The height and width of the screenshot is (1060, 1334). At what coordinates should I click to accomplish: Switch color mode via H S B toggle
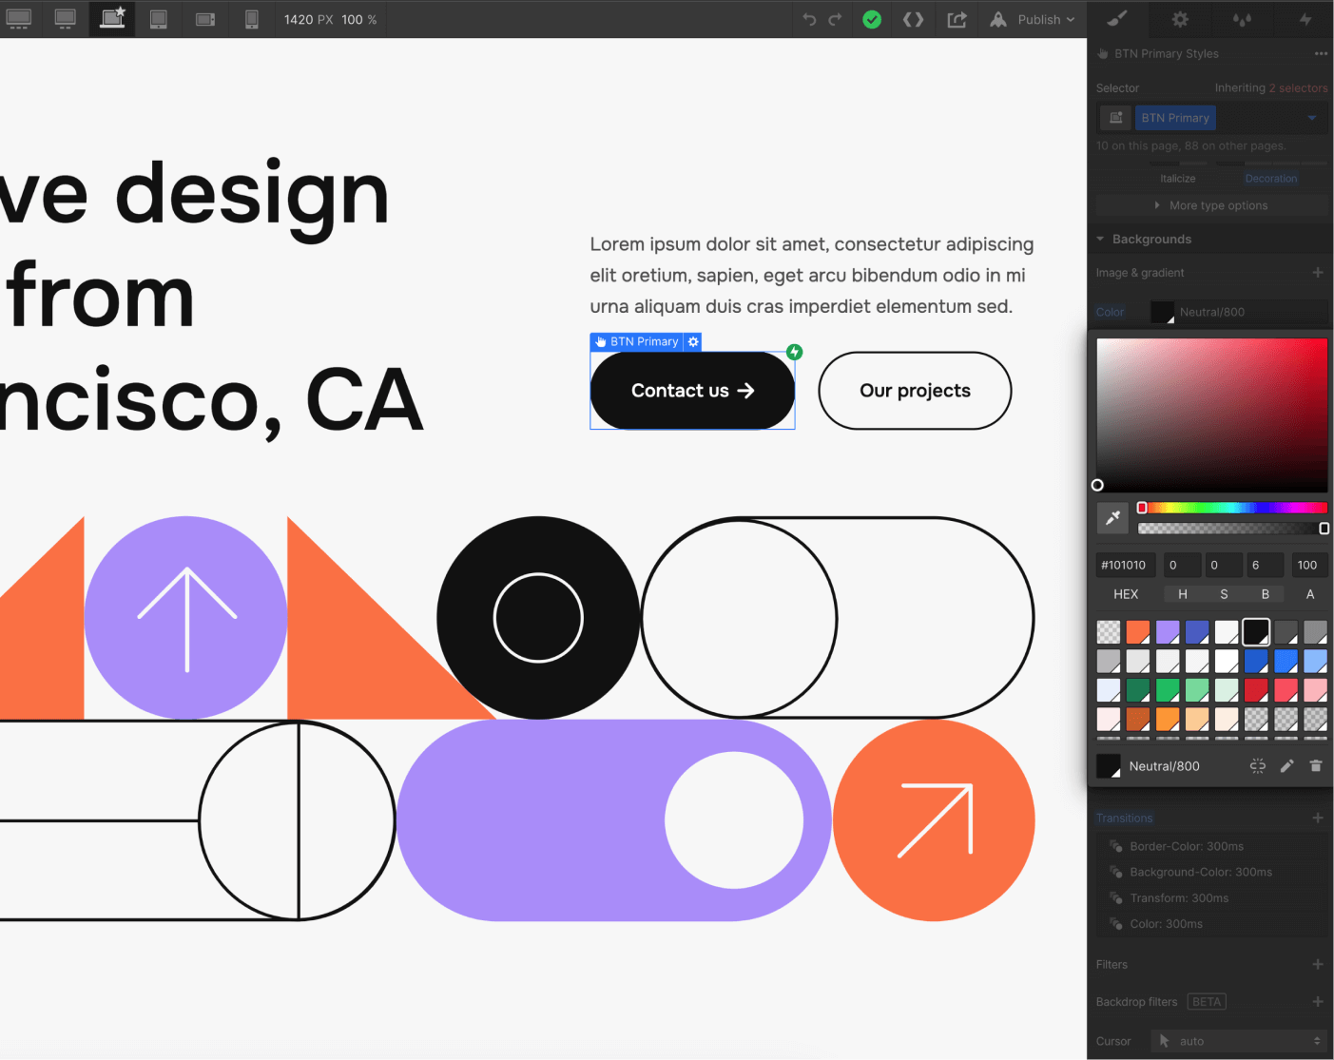1223,594
